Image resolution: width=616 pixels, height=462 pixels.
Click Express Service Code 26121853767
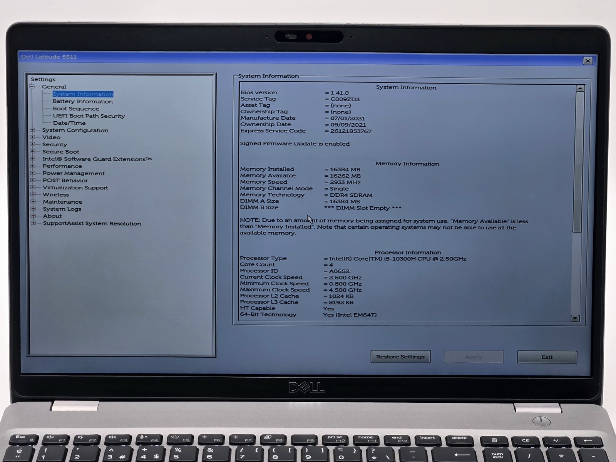pyautogui.click(x=351, y=131)
